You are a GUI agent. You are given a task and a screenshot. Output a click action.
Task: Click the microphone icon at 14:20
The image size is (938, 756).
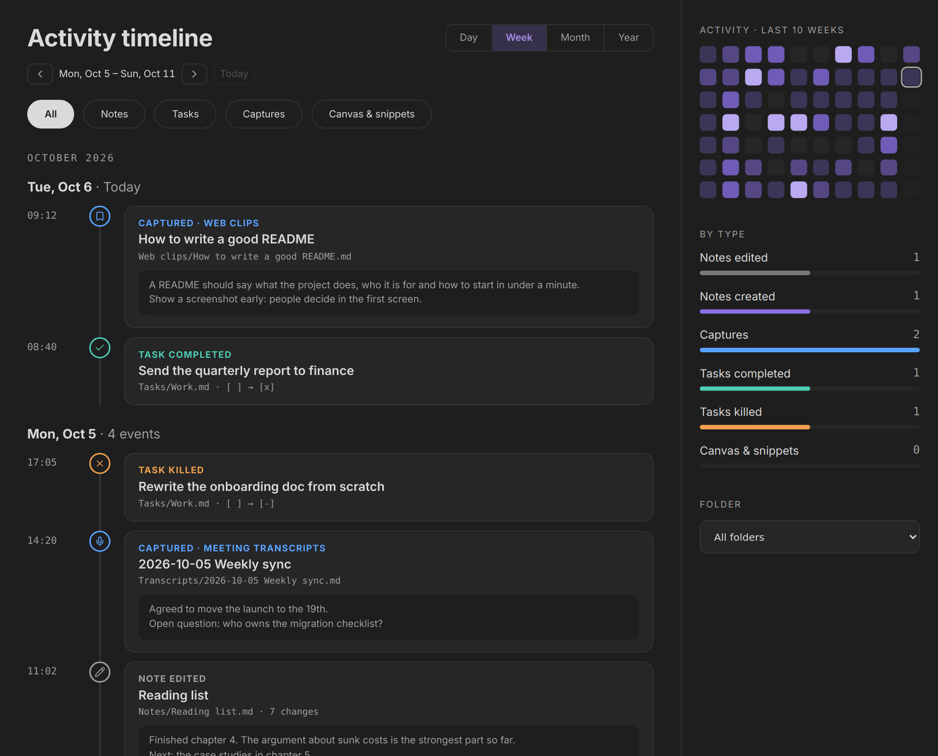pos(100,541)
